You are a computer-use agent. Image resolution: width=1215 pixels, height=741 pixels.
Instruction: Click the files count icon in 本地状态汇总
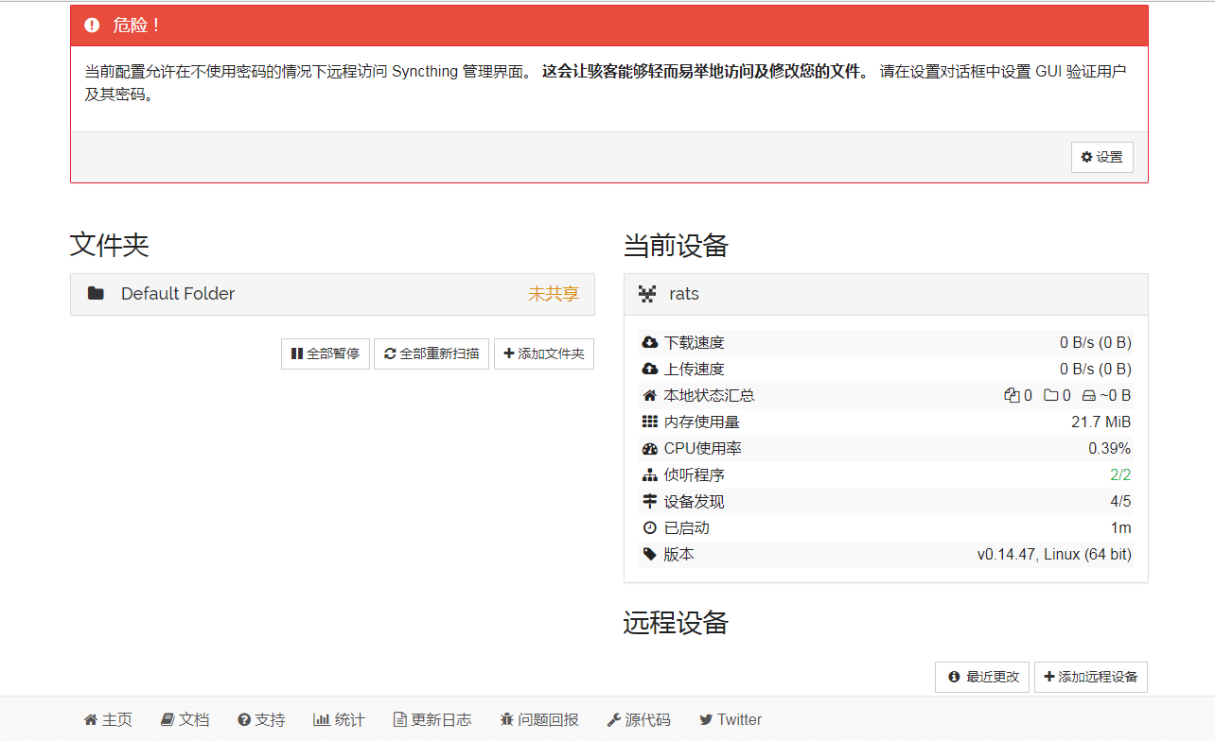click(x=1012, y=395)
